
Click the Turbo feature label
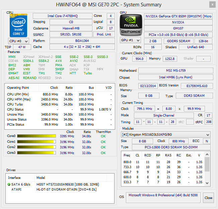[x=88, y=73]
